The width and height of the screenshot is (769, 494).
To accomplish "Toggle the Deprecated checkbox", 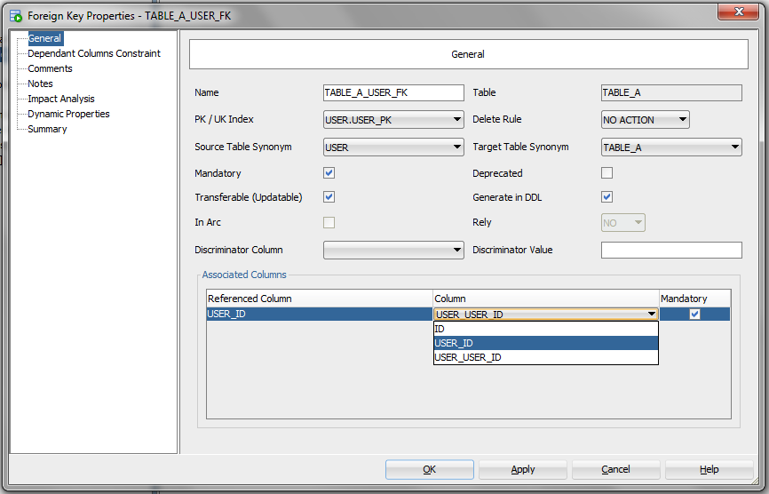I will click(x=607, y=173).
